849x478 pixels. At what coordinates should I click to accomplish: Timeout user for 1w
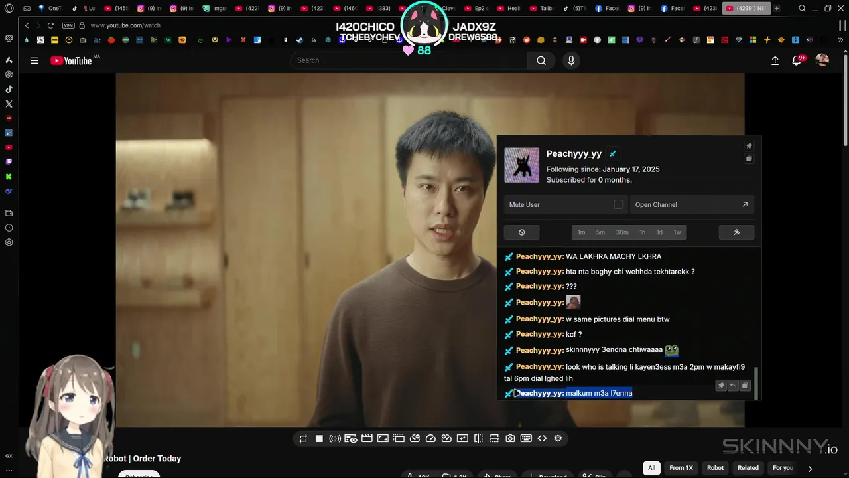[x=677, y=232]
